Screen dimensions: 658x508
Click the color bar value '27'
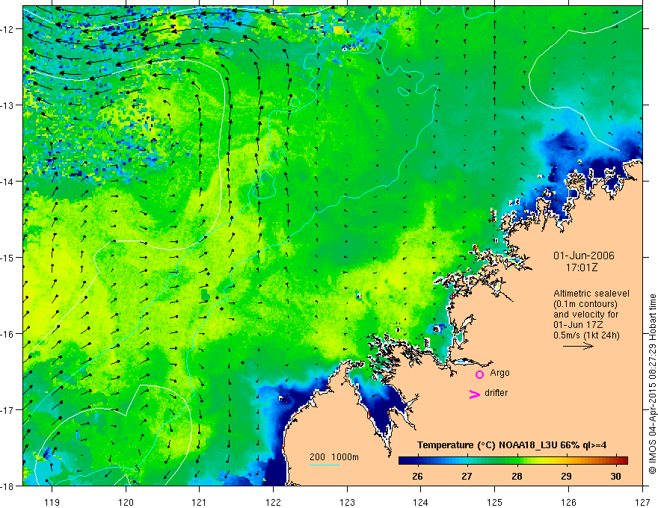(x=467, y=476)
